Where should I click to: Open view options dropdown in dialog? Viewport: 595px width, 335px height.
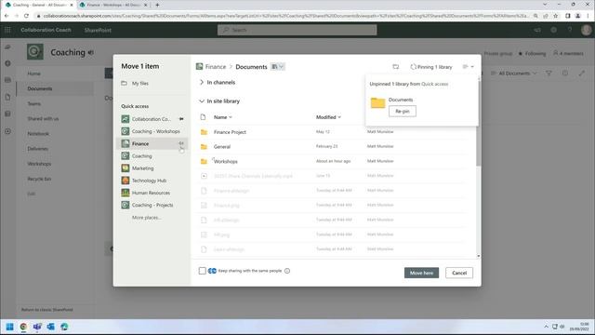(x=468, y=67)
